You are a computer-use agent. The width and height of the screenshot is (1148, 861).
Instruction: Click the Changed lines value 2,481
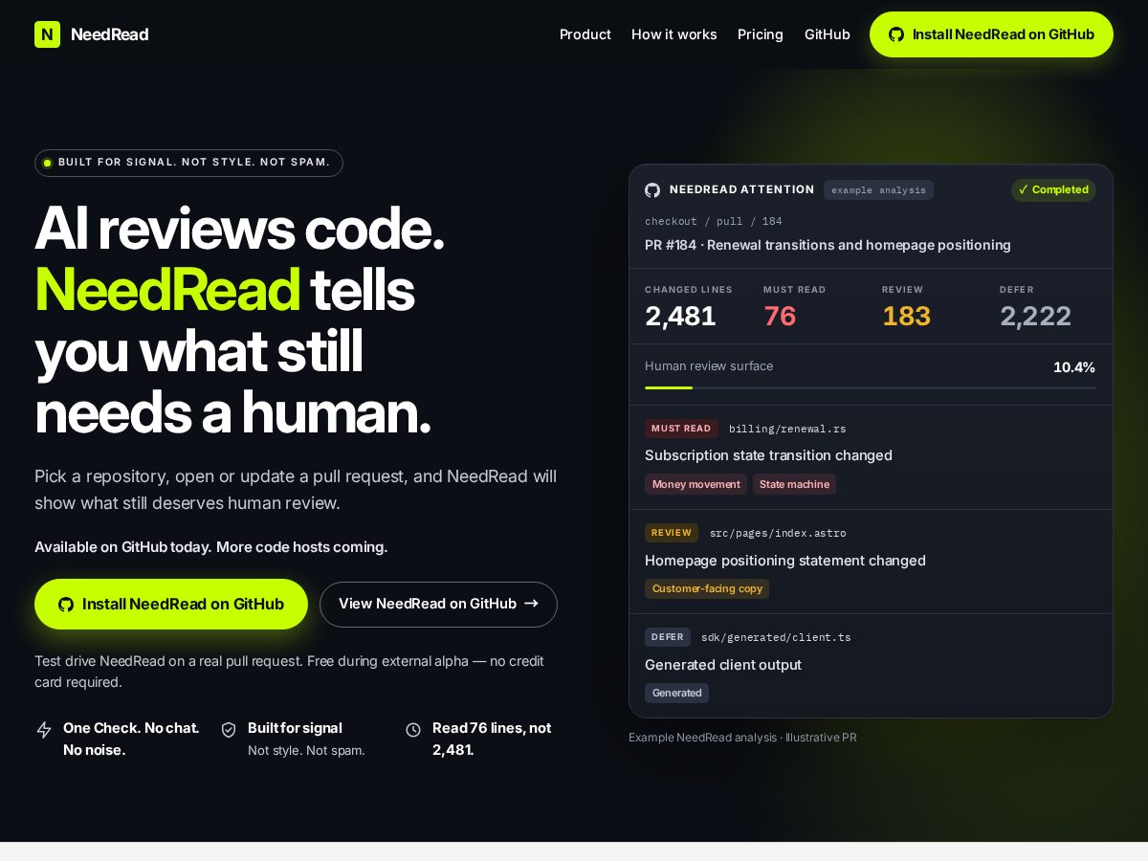680,316
